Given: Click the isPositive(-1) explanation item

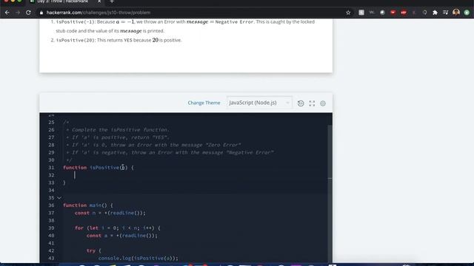Looking at the screenshot, I should click(185, 27).
